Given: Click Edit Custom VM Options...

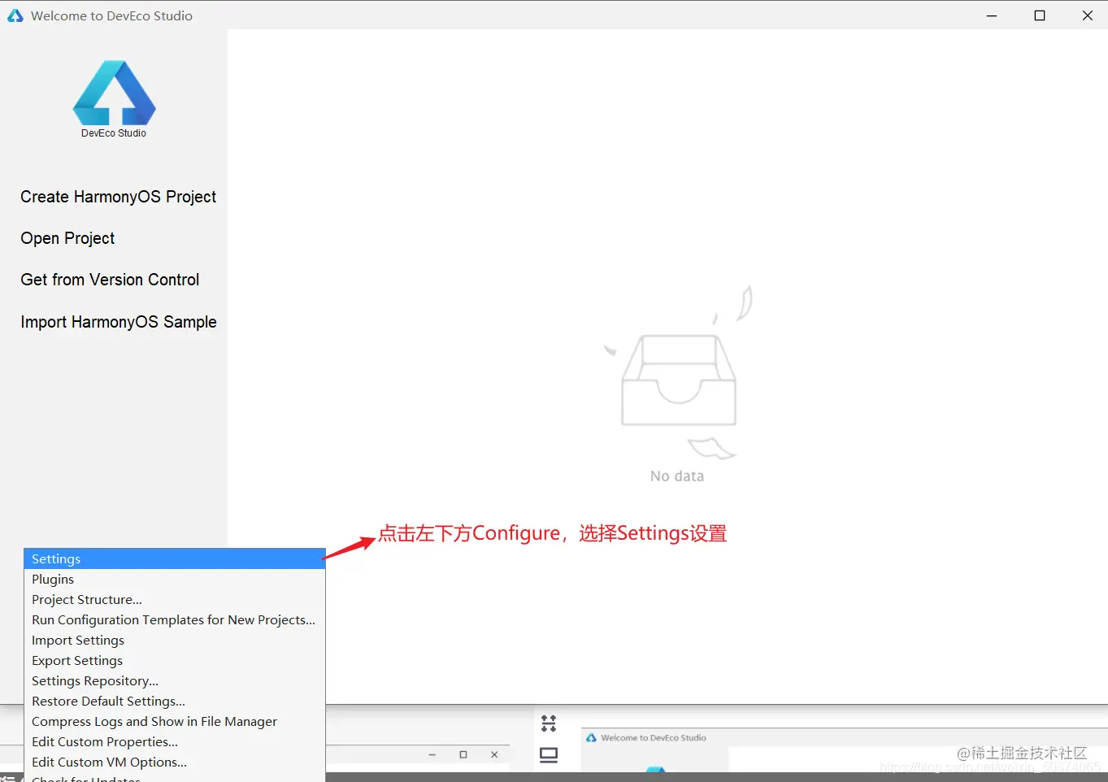Looking at the screenshot, I should point(175,762).
